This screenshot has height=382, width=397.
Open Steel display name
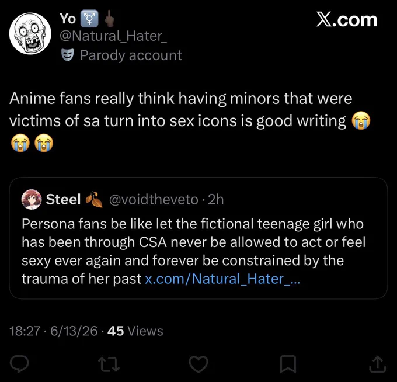click(63, 199)
